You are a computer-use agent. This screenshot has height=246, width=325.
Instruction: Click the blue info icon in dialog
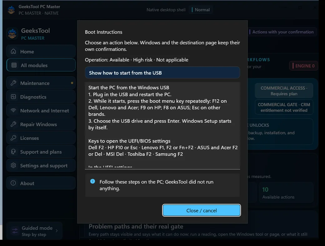point(92,181)
